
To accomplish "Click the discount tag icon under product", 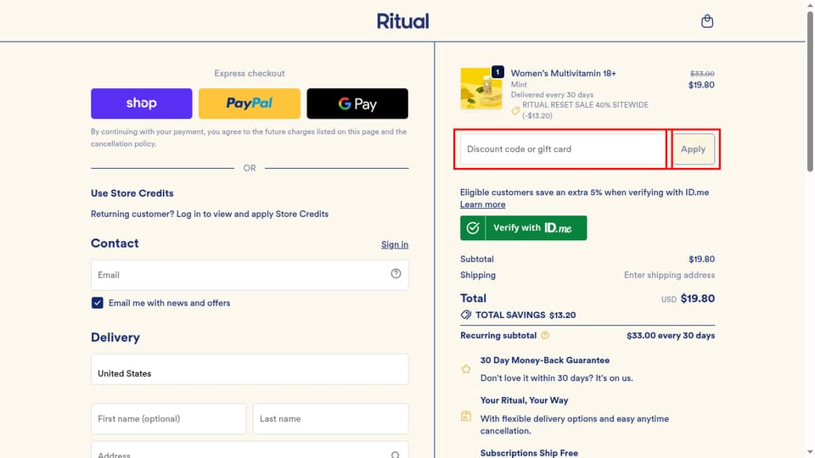I will coord(515,110).
